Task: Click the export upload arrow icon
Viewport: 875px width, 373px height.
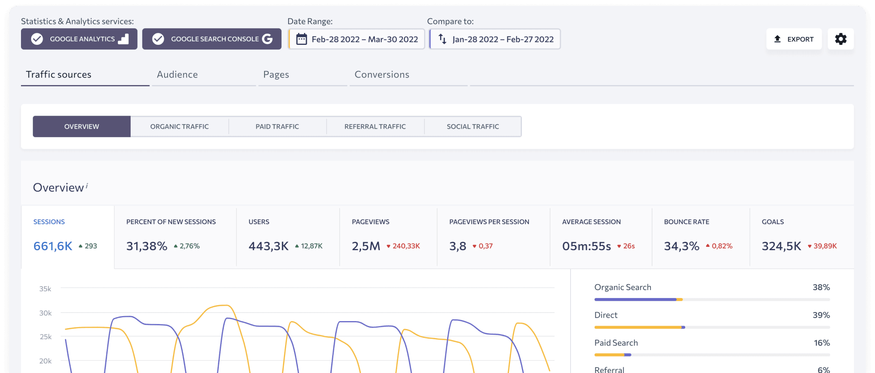Action: pos(777,39)
